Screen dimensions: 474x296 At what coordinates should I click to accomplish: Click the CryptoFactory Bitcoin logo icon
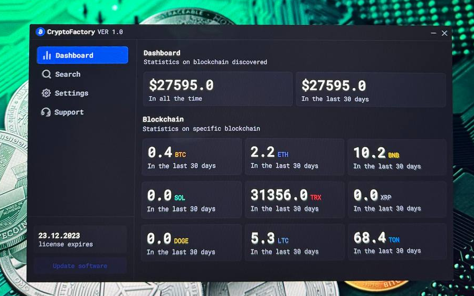tap(40, 32)
